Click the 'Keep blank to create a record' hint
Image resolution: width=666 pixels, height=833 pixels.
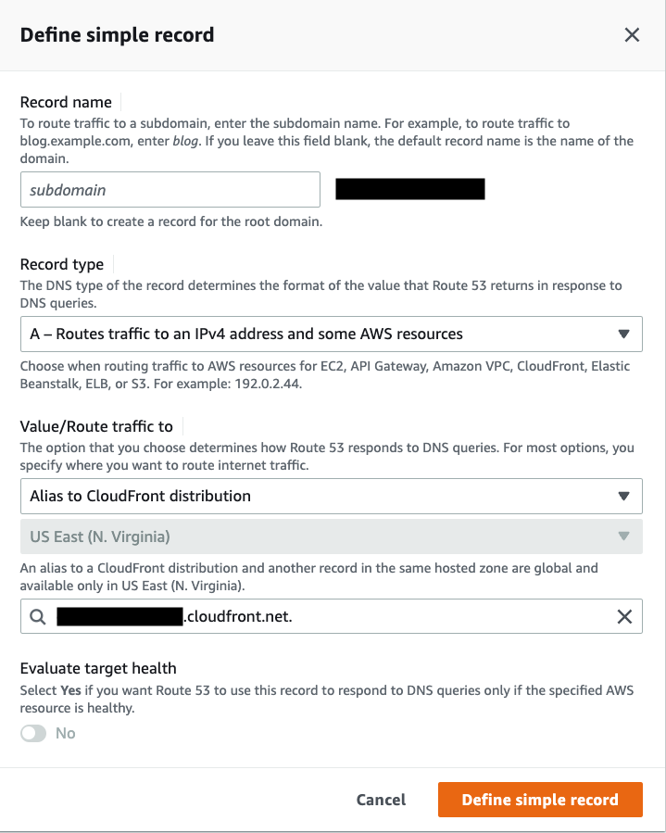click(x=170, y=222)
